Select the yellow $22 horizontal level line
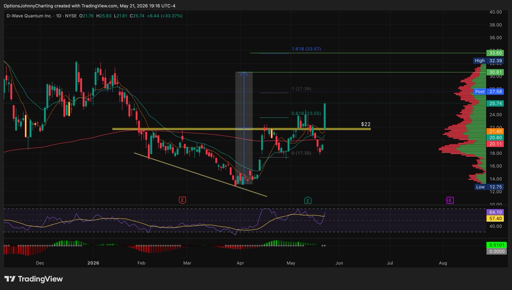The image size is (512, 290). tap(241, 129)
